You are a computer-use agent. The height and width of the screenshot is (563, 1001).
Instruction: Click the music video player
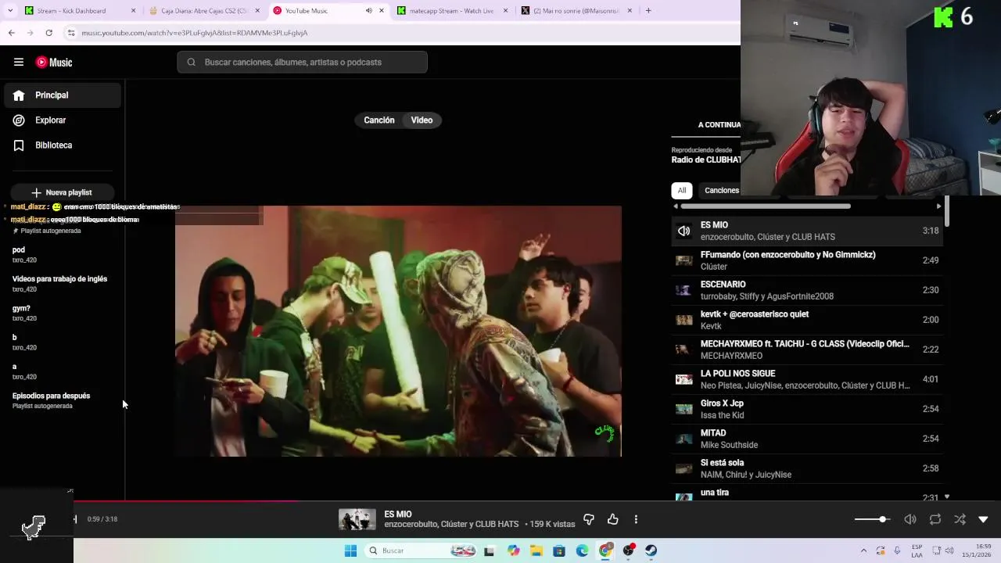[x=398, y=331]
